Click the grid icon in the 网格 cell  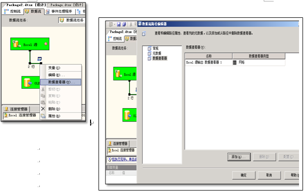point(234,63)
